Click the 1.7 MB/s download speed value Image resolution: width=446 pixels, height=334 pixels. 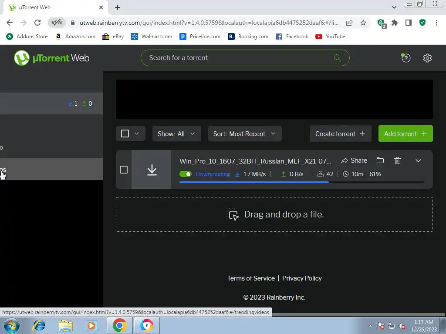(254, 174)
